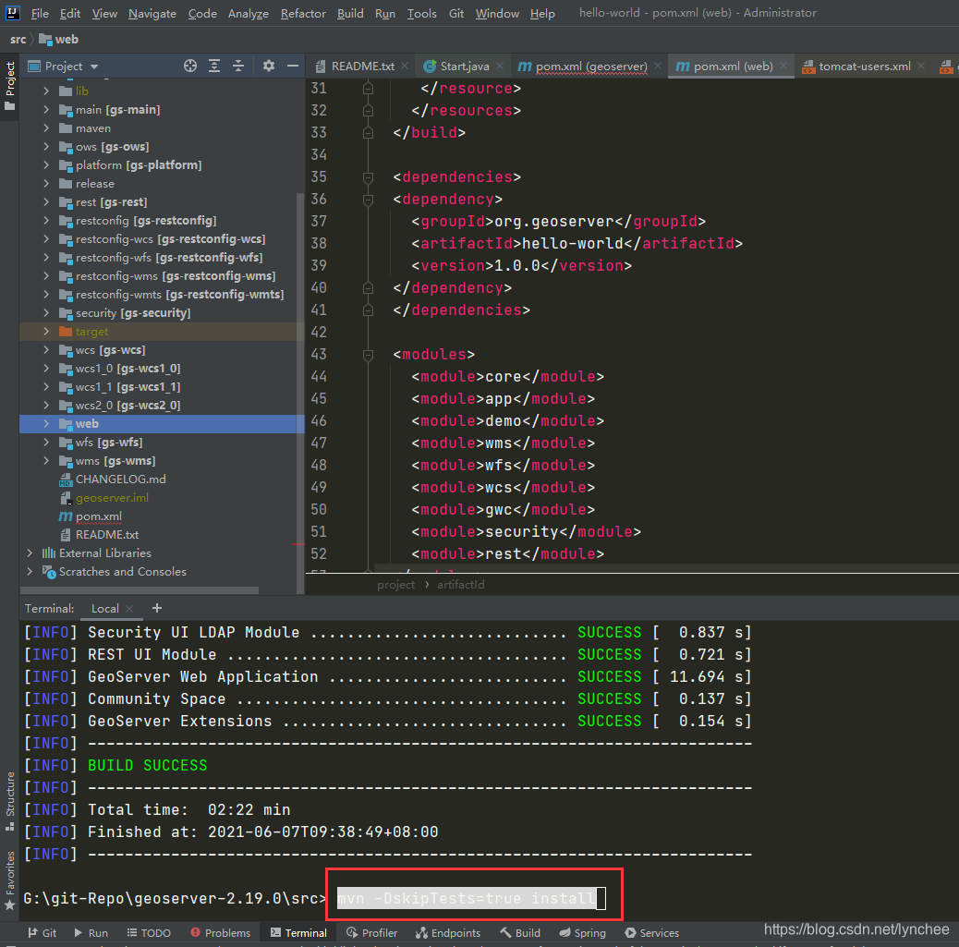959x947 pixels.
Task: Click fold marker on line 43 modules
Action: (368, 355)
